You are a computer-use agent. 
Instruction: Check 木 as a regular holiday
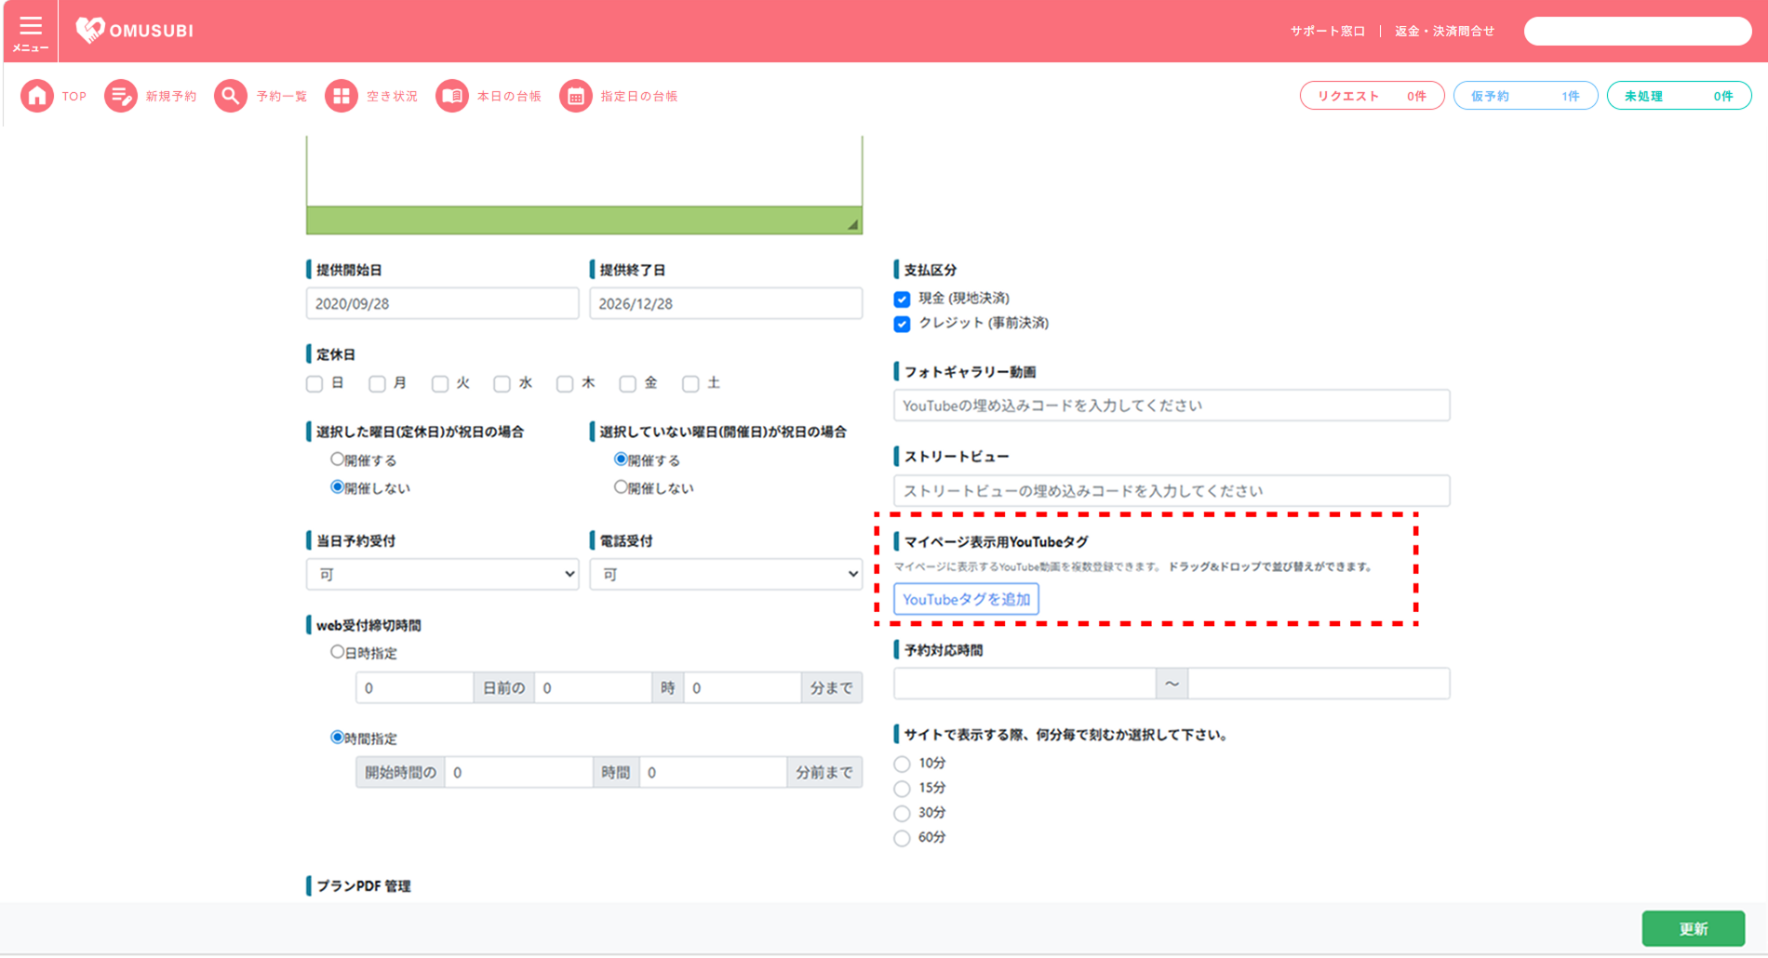pos(565,384)
